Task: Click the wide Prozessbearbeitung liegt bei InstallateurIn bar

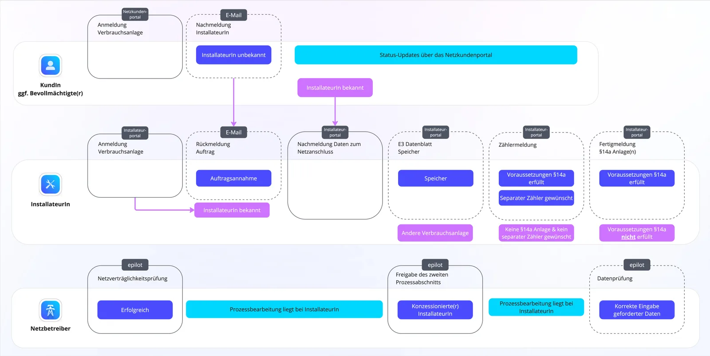Action: [284, 309]
